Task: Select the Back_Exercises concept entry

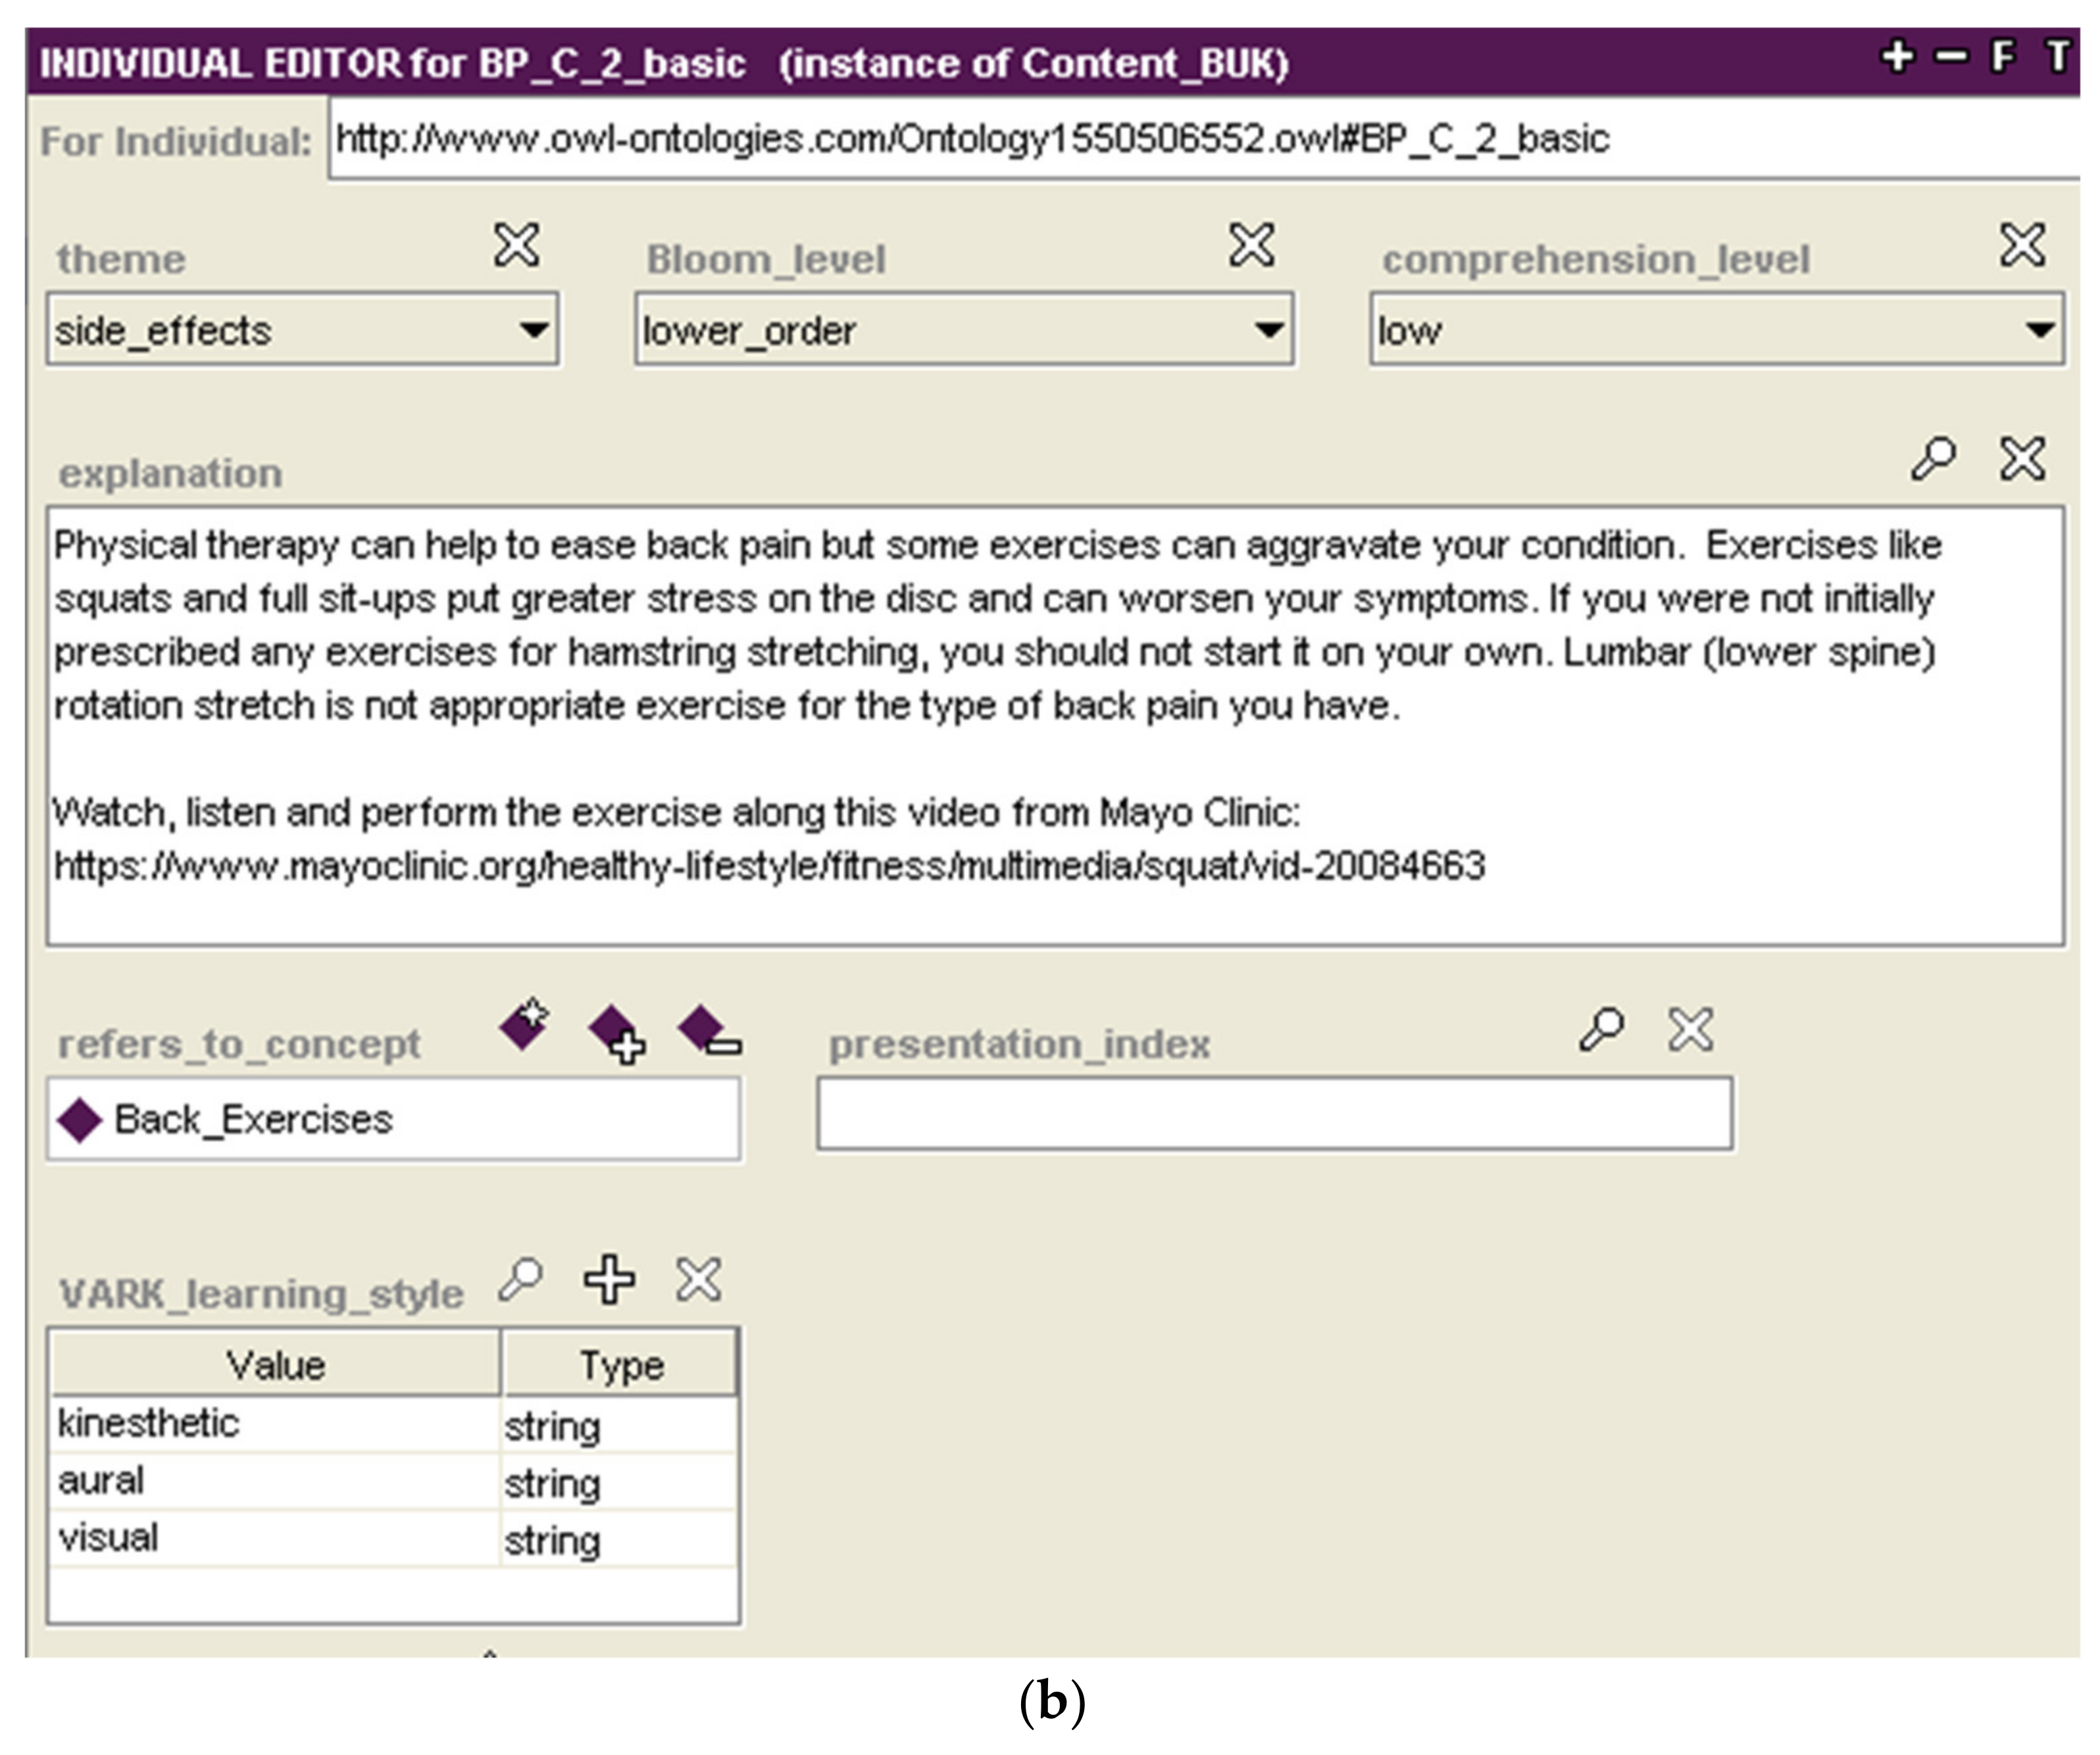Action: pyautogui.click(x=253, y=1119)
